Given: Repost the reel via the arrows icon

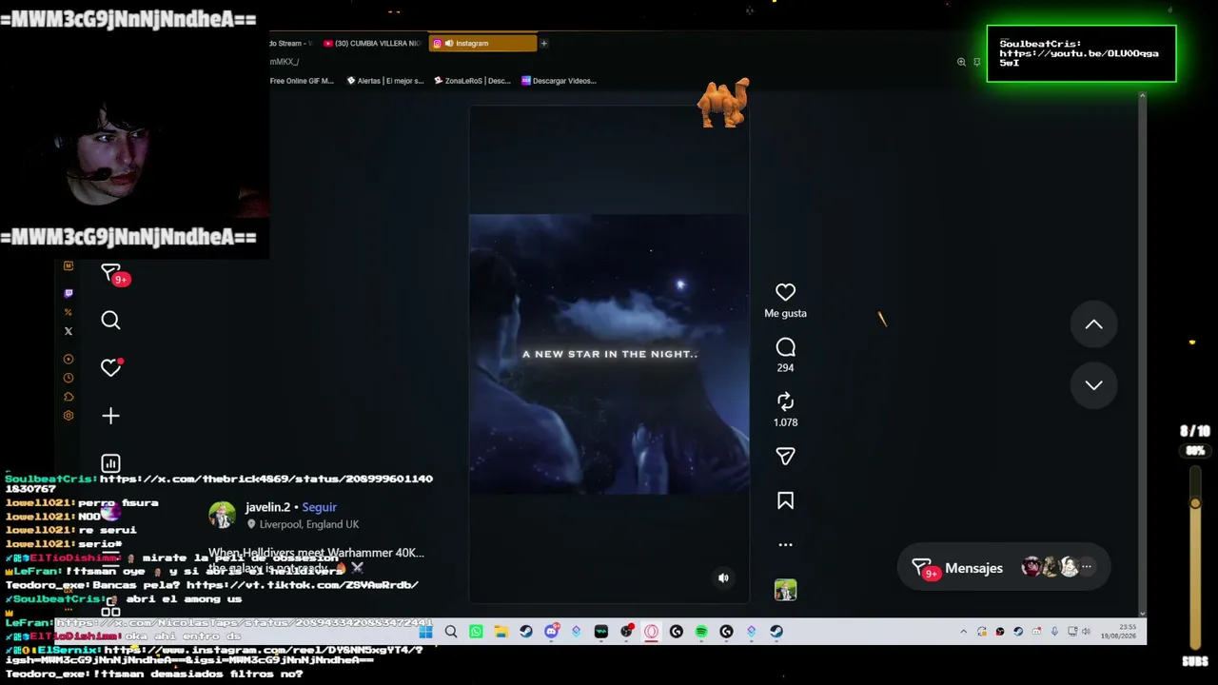Looking at the screenshot, I should coord(785,401).
